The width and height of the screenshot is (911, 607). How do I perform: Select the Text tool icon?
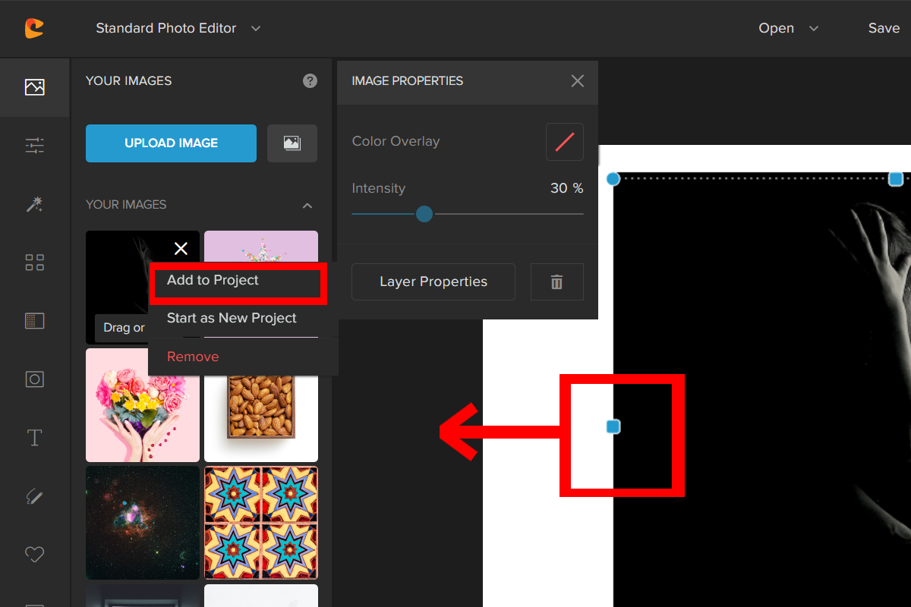tap(34, 438)
